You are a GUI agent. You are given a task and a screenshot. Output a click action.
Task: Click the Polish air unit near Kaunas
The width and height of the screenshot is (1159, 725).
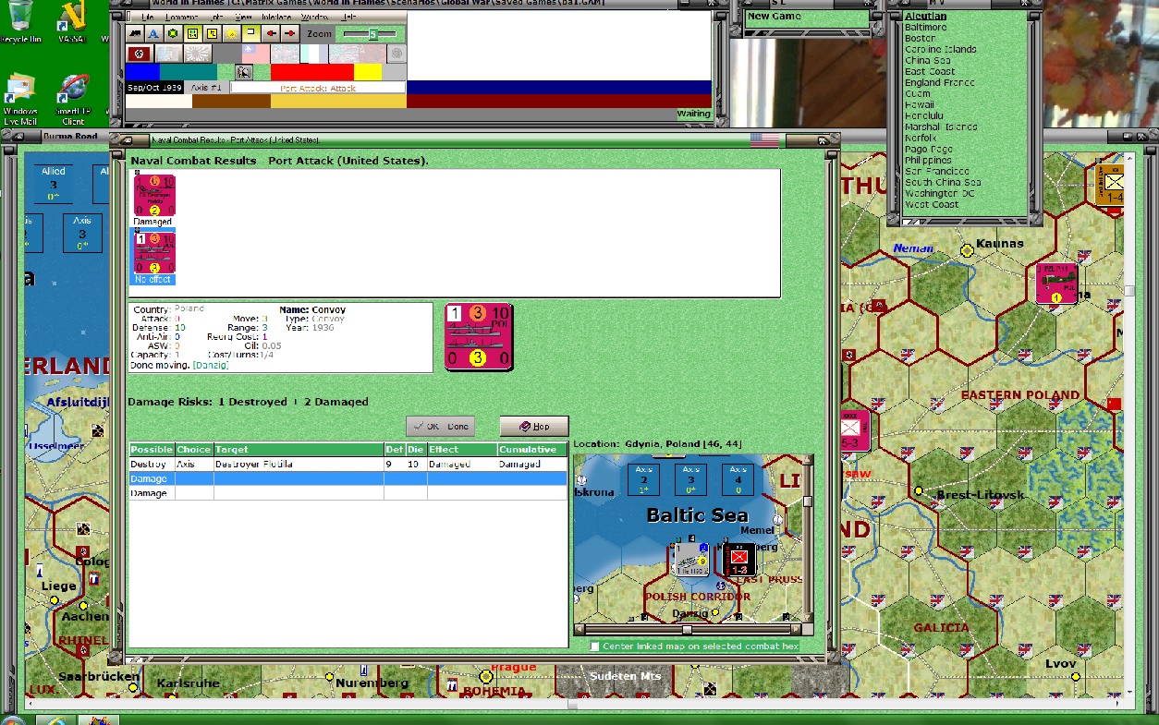click(x=1057, y=282)
